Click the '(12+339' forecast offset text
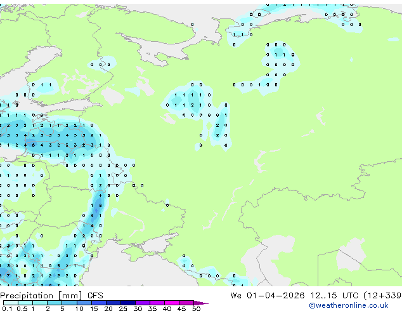This screenshot has width=402, height=311. tap(382, 296)
